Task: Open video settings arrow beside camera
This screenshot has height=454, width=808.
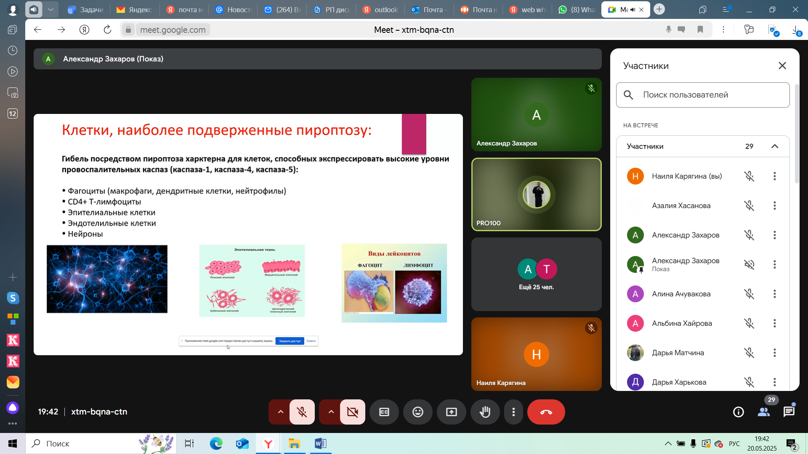Action: 331,412
